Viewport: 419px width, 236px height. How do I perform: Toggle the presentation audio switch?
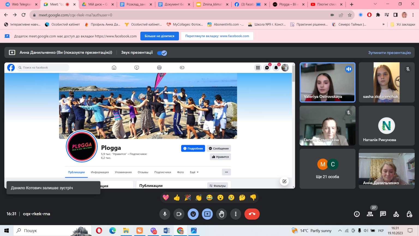tap(162, 53)
